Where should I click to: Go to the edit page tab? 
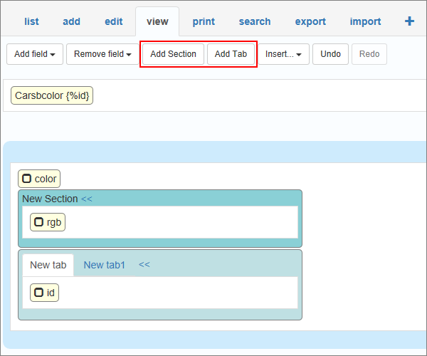point(114,21)
